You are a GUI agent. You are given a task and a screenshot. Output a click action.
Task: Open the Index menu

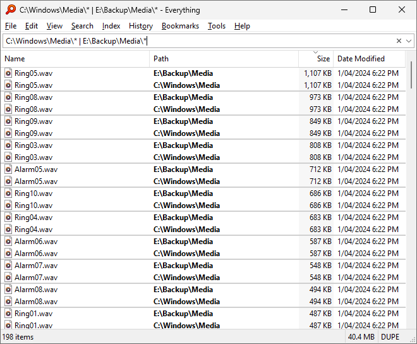pos(111,26)
